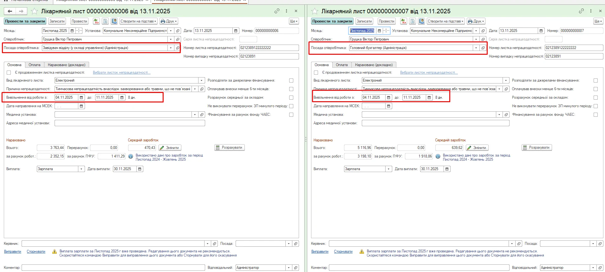Tick 'Не виконувати перерахунок ЗП' in right window

(x=595, y=106)
